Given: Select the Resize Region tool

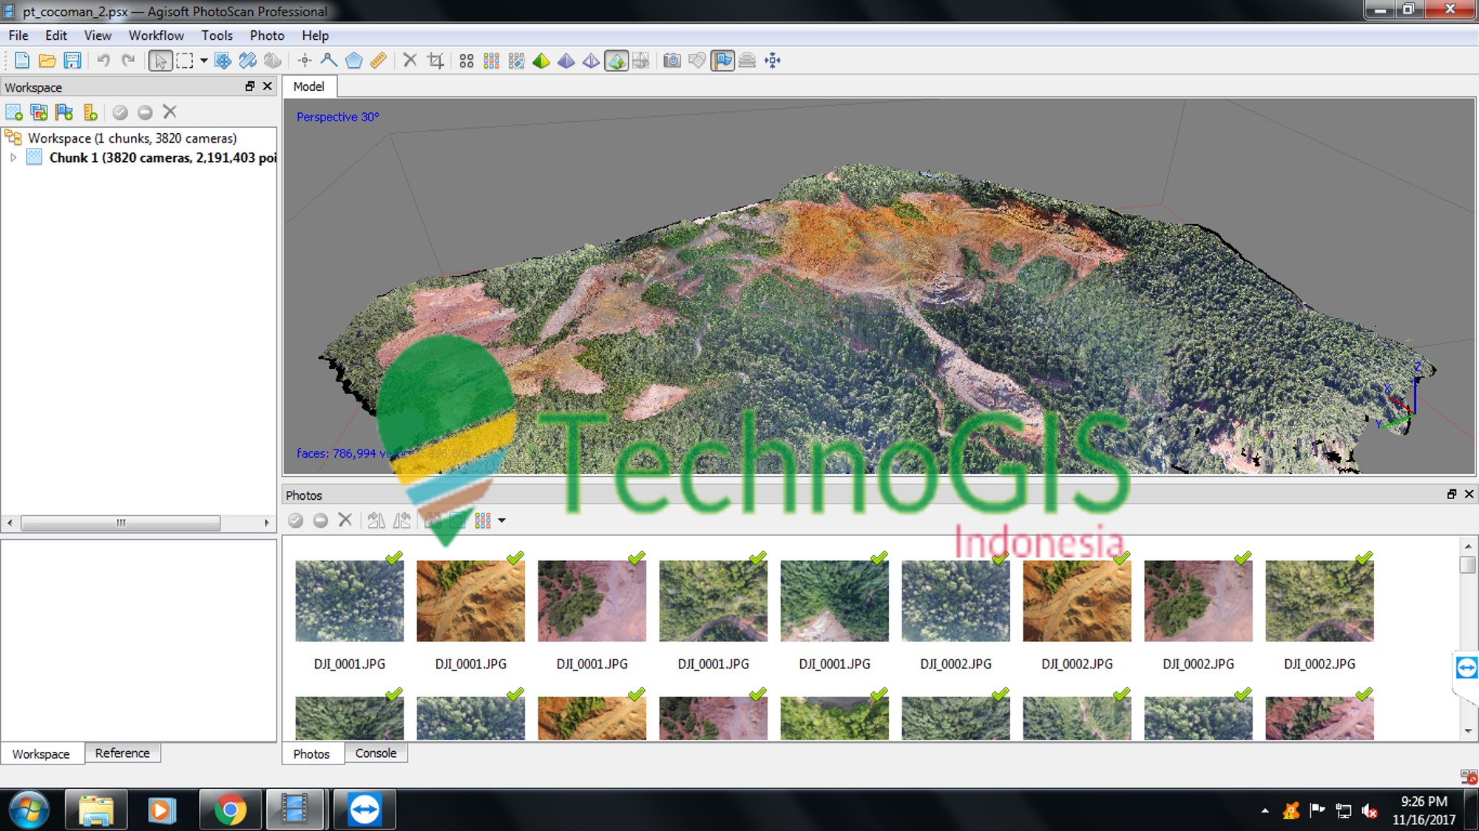Looking at the screenshot, I should click(x=223, y=61).
